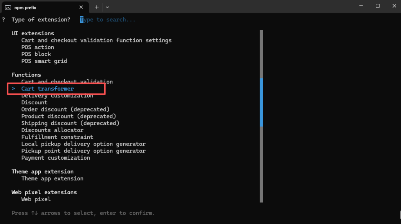This screenshot has height=224, width=401.
Task: Pick POS action UI extension
Action: click(38, 47)
